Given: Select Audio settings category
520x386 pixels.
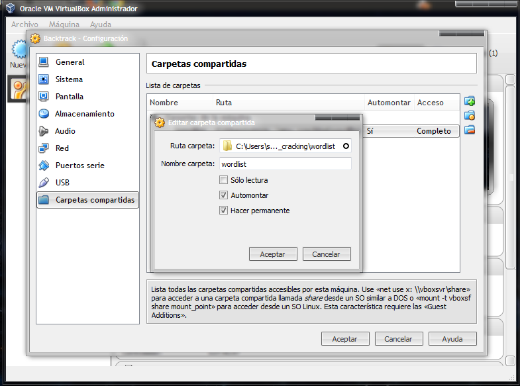Looking at the screenshot, I should click(x=87, y=131).
